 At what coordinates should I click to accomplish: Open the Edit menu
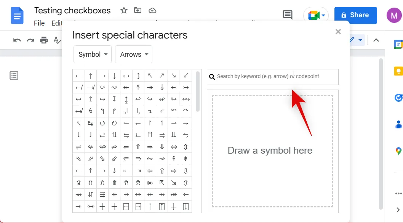tap(57, 23)
